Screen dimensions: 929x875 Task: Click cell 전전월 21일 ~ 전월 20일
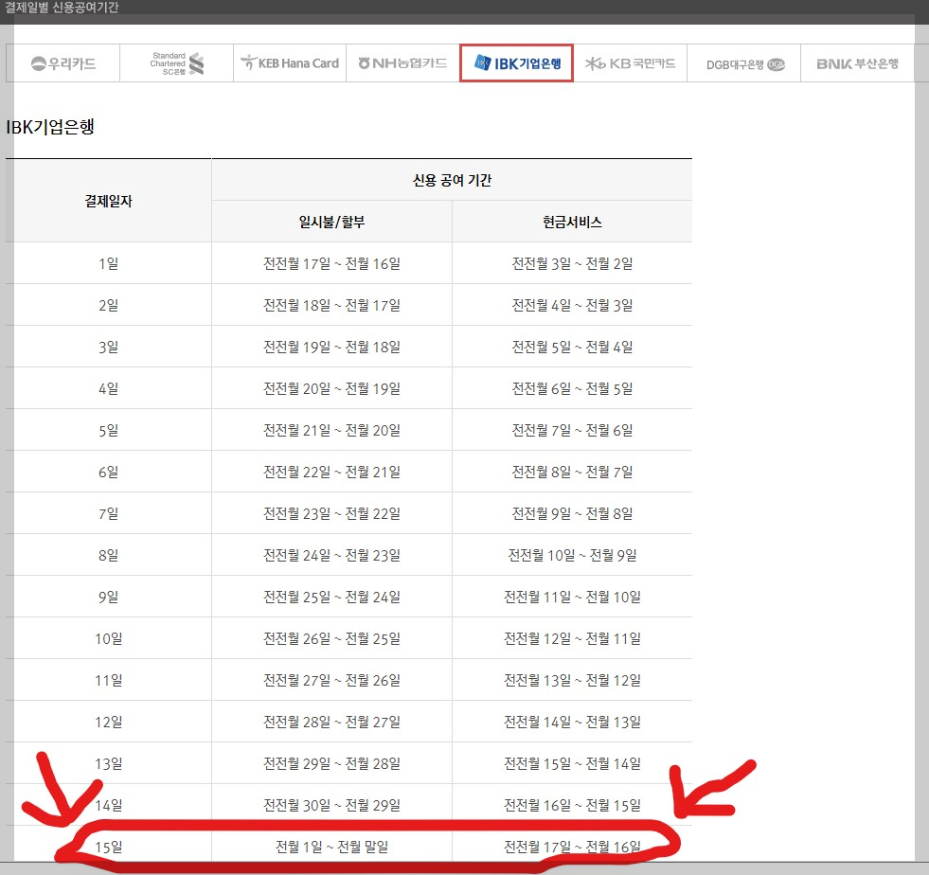(x=331, y=430)
